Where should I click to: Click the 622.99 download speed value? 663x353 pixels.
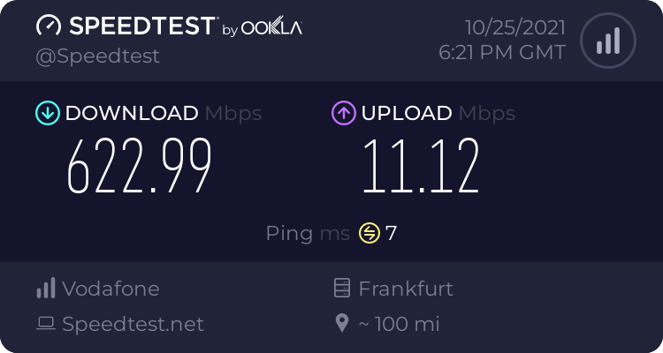coord(141,166)
